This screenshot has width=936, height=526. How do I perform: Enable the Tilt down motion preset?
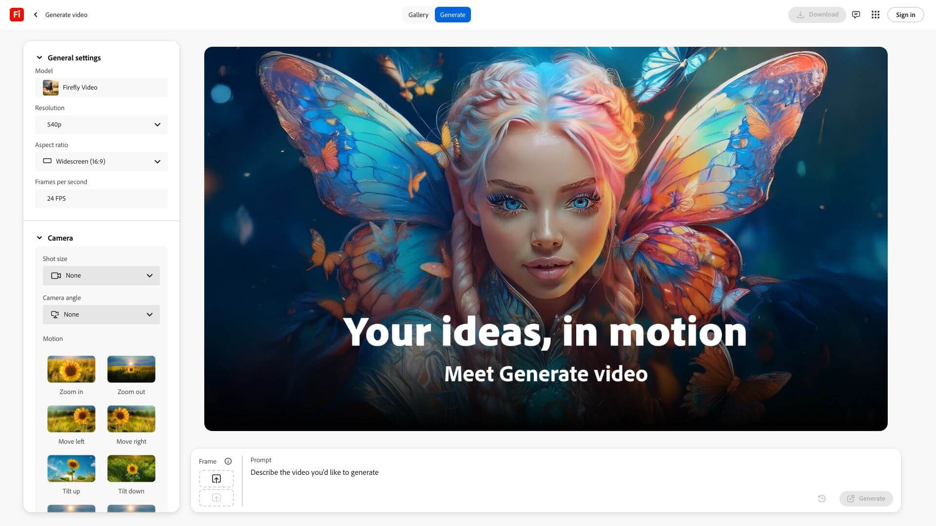pos(131,468)
